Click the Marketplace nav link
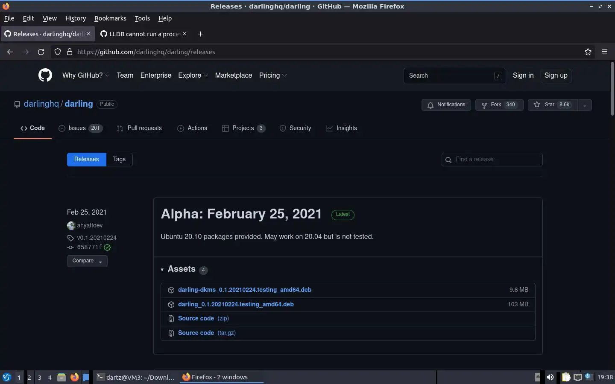This screenshot has height=384, width=615. pyautogui.click(x=234, y=75)
